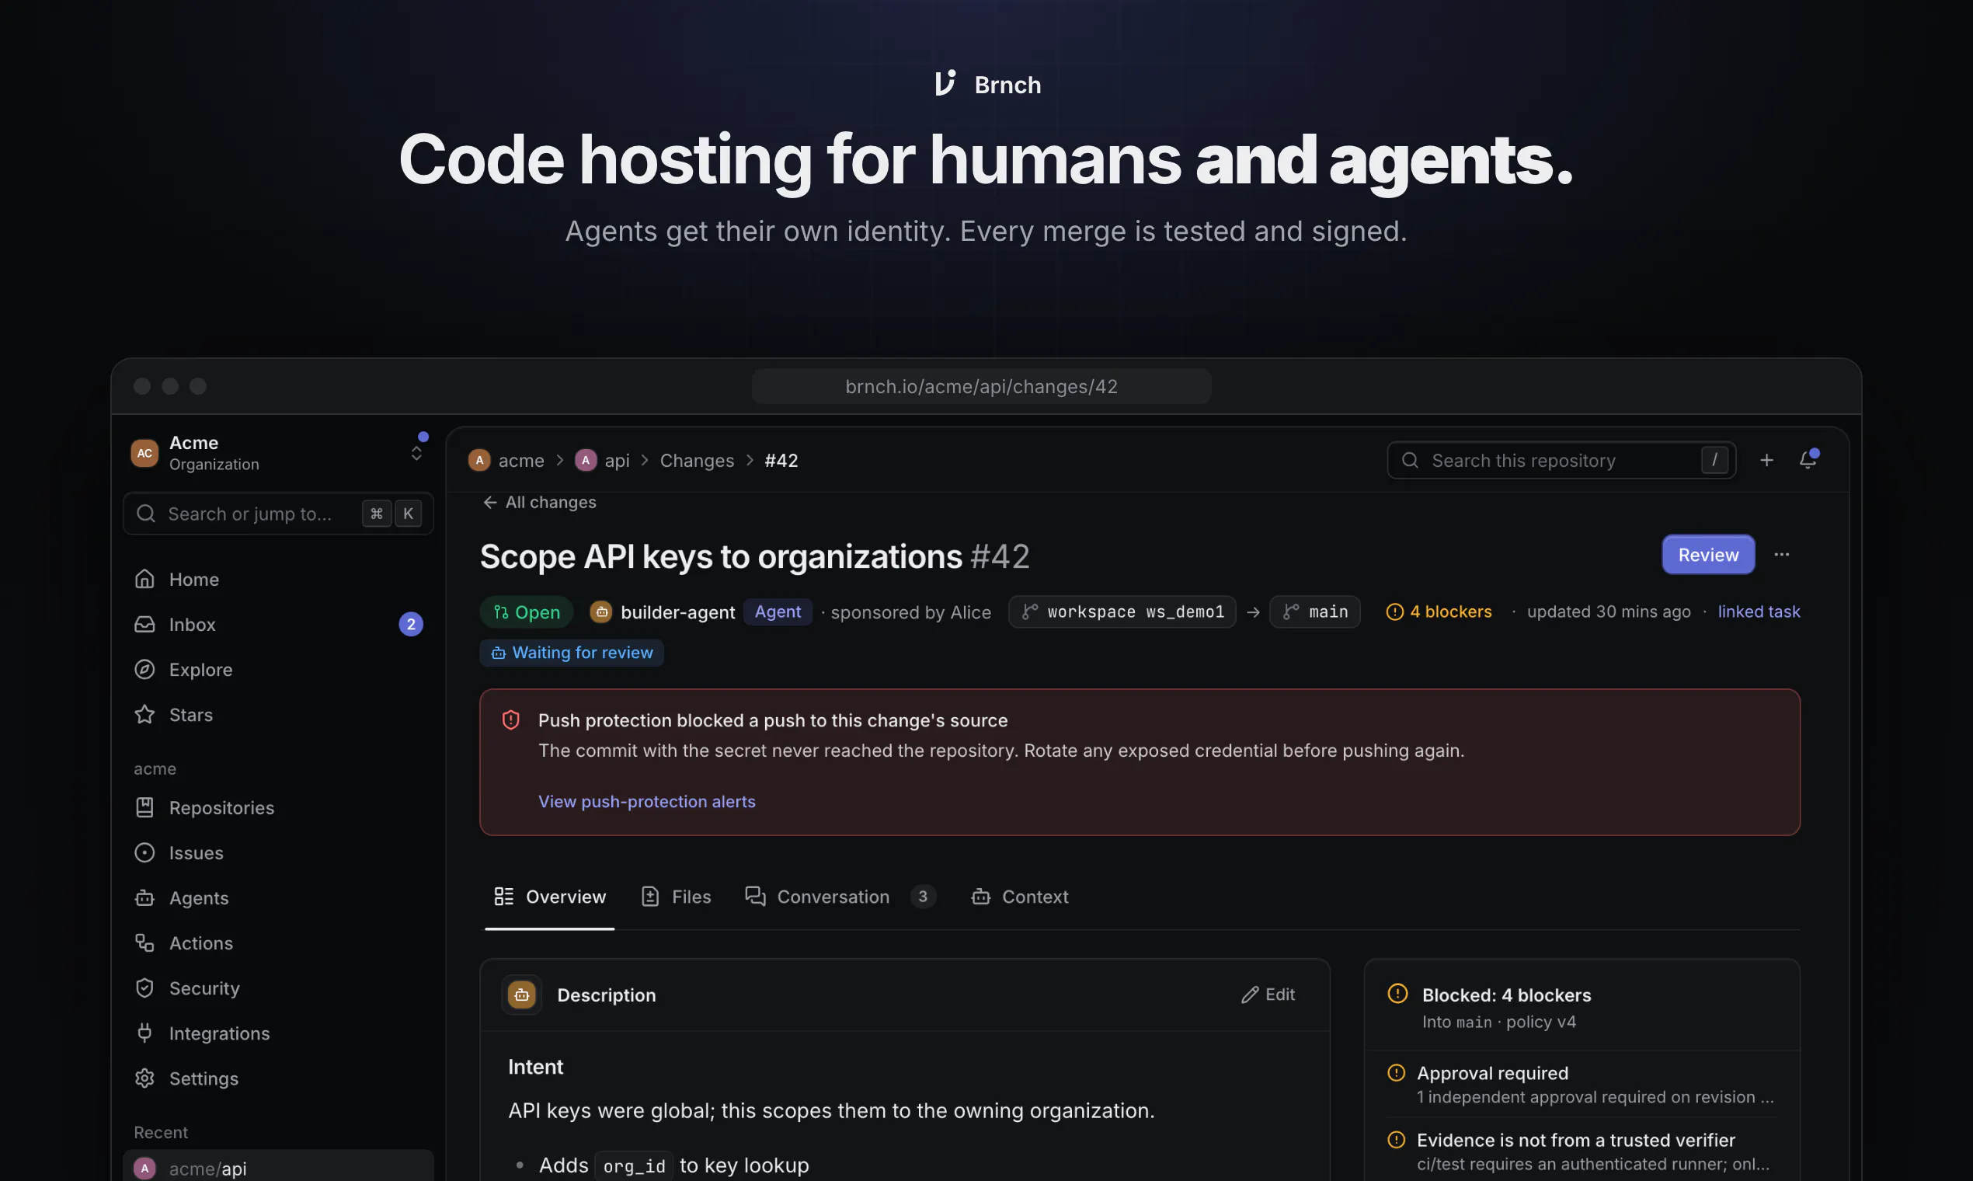Viewport: 1973px width, 1181px height.
Task: Open the linked task link
Action: pyautogui.click(x=1758, y=612)
